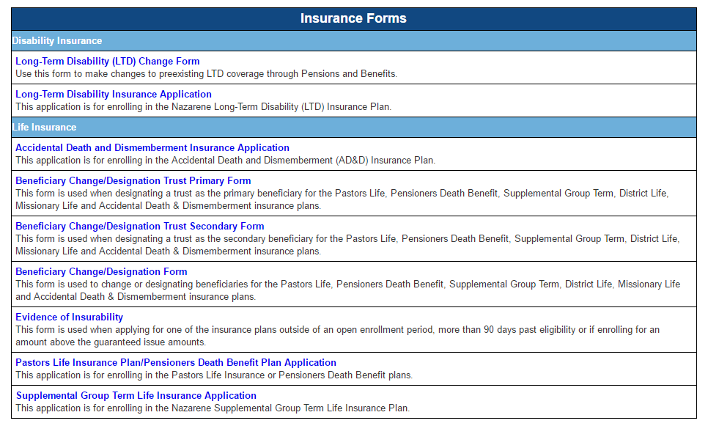Click the Disability Insurance section header
This screenshot has width=708, height=426.
57,41
